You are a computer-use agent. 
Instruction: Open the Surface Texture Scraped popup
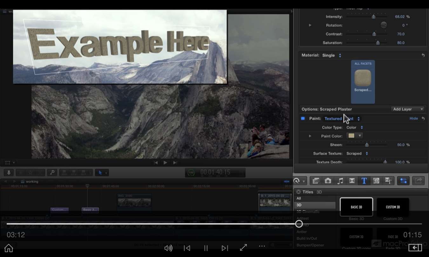[x=357, y=154]
